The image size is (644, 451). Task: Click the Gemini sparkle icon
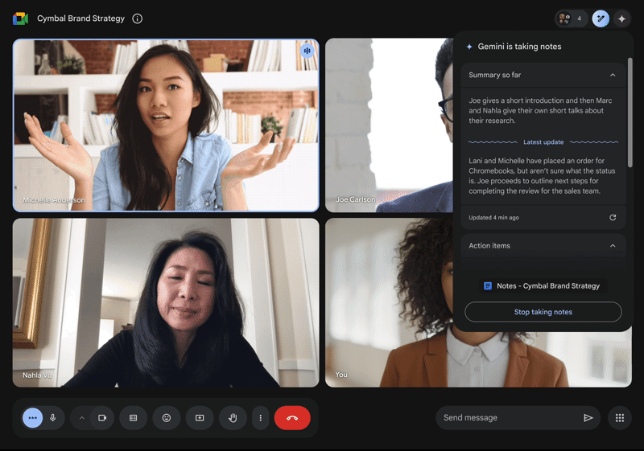[x=621, y=18]
